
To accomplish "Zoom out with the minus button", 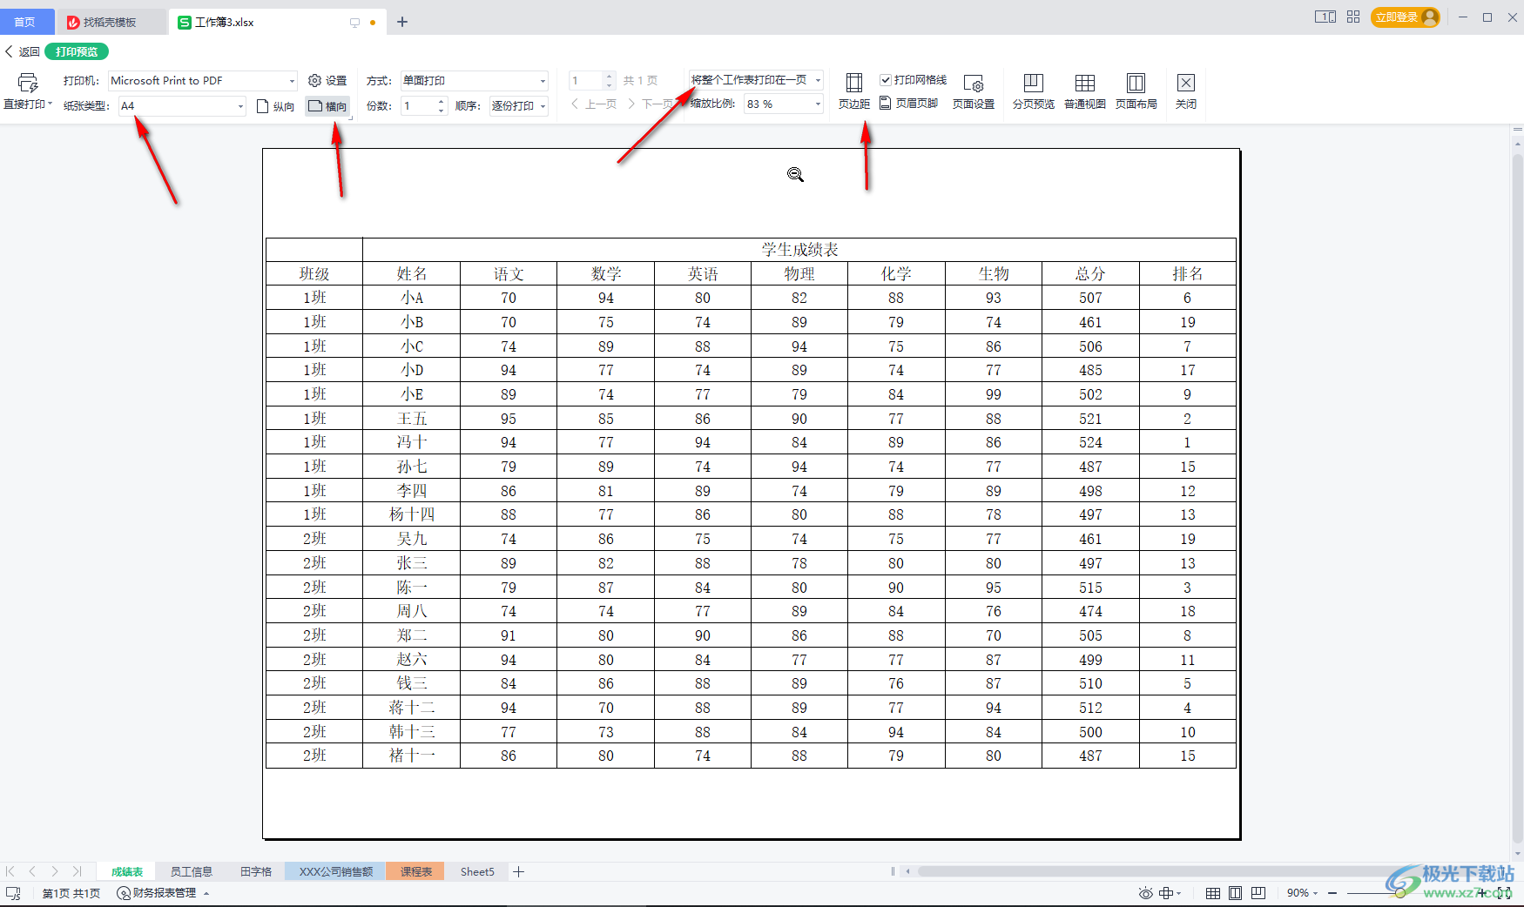I will [1332, 893].
